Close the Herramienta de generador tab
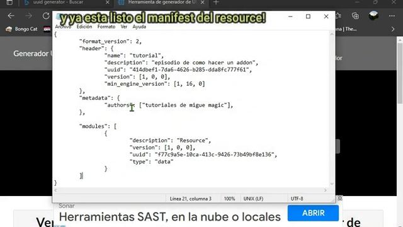 pos(203,3)
